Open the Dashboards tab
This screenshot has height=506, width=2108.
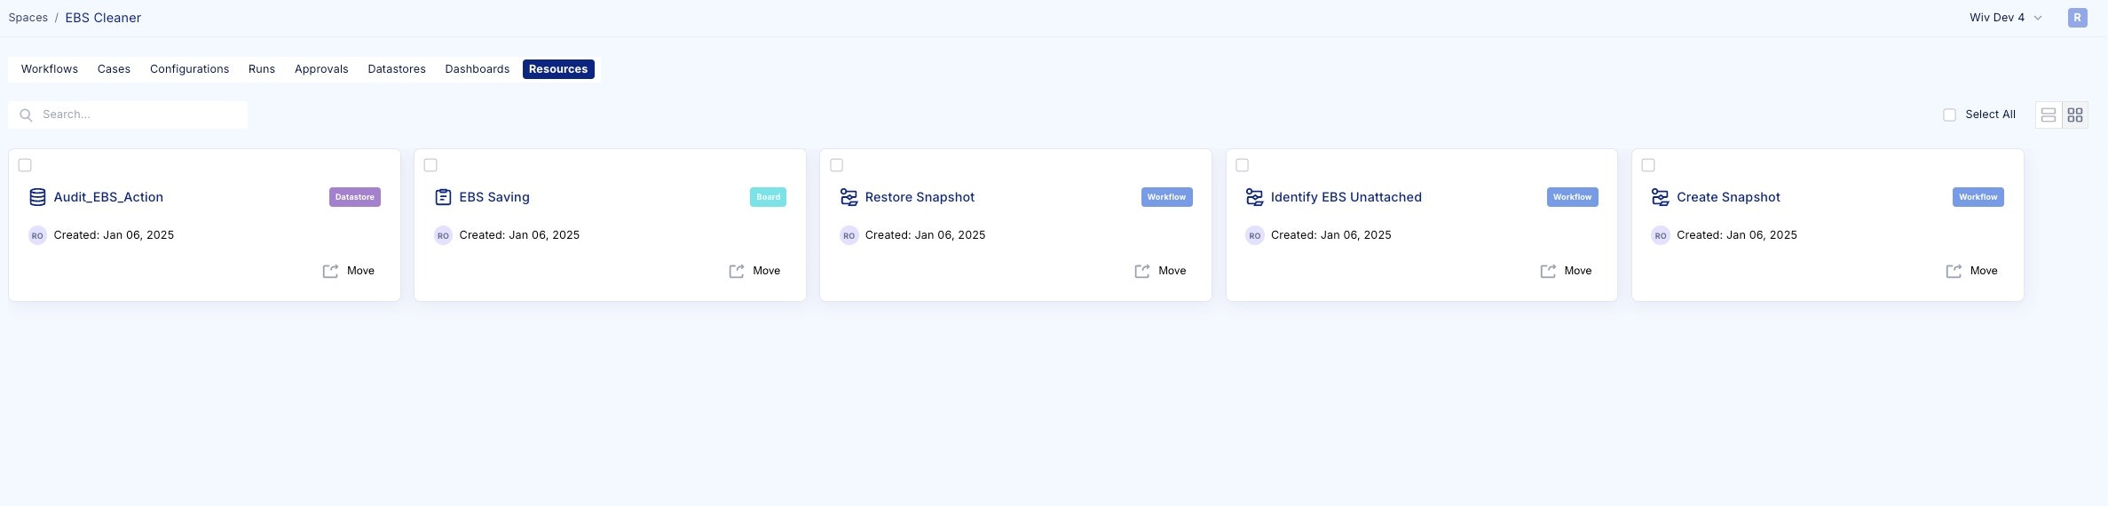pos(478,69)
